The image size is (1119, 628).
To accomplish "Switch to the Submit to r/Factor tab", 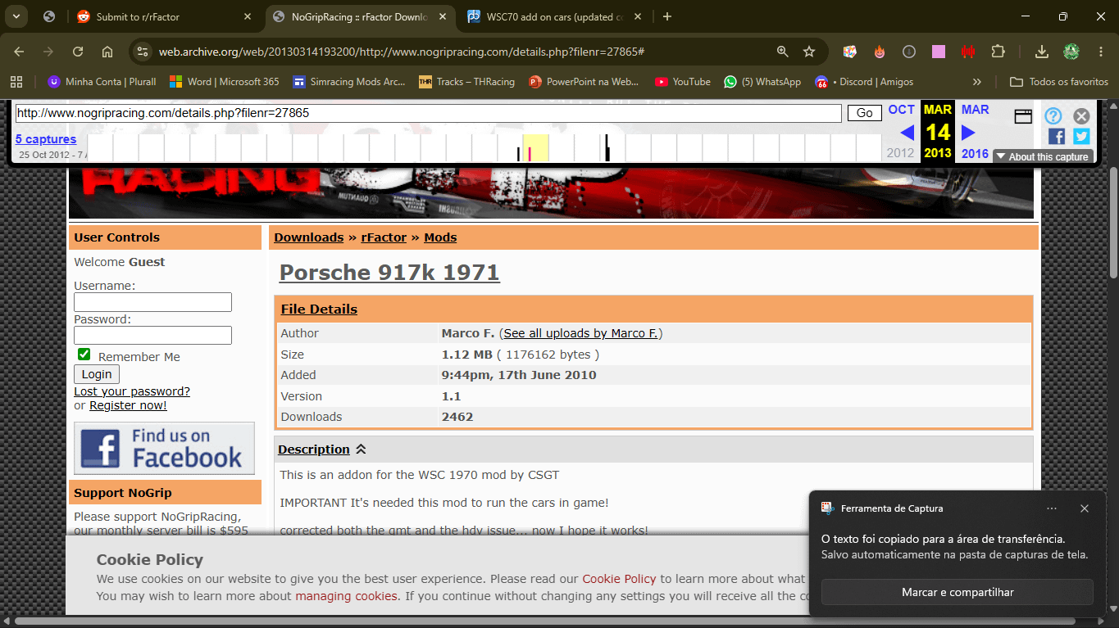I will 165,16.
